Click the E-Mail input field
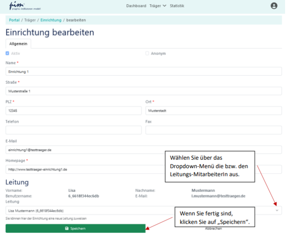 click(x=143, y=150)
